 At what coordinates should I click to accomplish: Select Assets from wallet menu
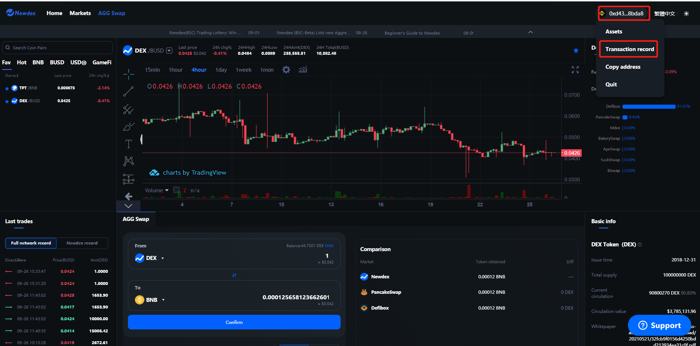tap(614, 32)
